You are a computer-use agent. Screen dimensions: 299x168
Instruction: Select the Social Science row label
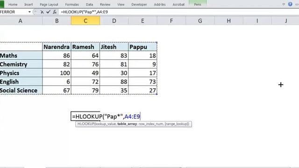tap(21, 90)
